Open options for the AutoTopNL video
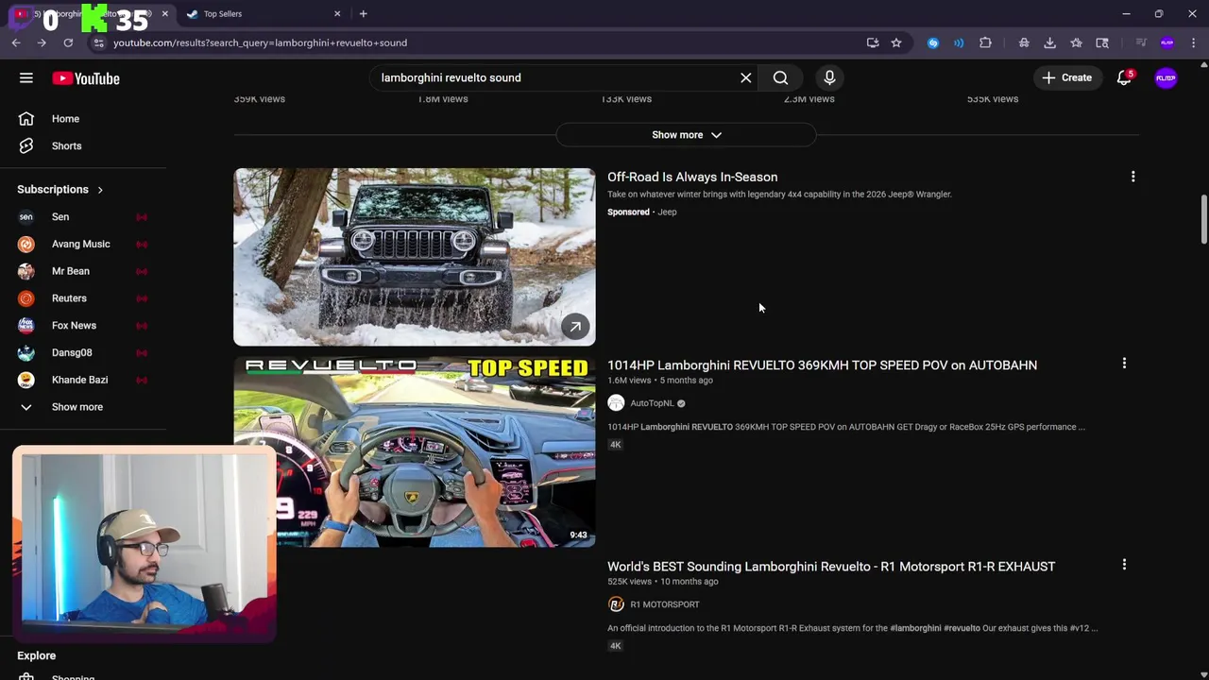The width and height of the screenshot is (1209, 680). coord(1124,364)
